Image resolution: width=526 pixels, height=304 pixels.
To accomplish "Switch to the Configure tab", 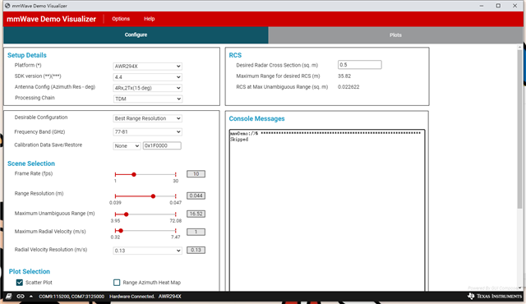I will coord(136,35).
